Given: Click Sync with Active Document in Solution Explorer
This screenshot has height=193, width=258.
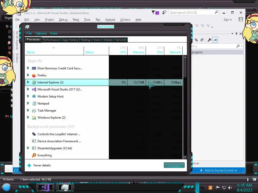Looking at the screenshot, I should point(196,40).
